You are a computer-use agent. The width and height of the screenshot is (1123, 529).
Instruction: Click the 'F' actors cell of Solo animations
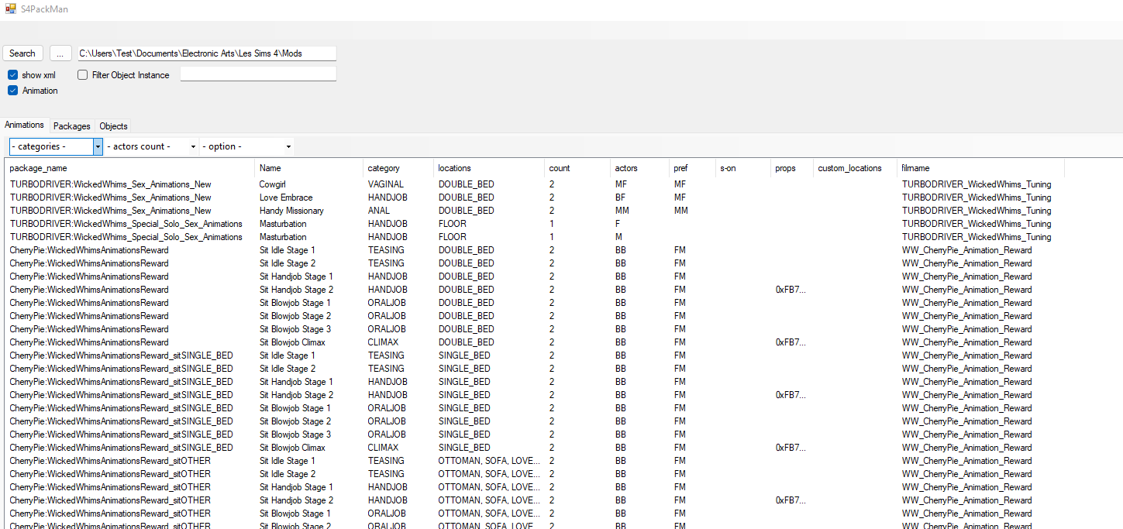point(618,224)
